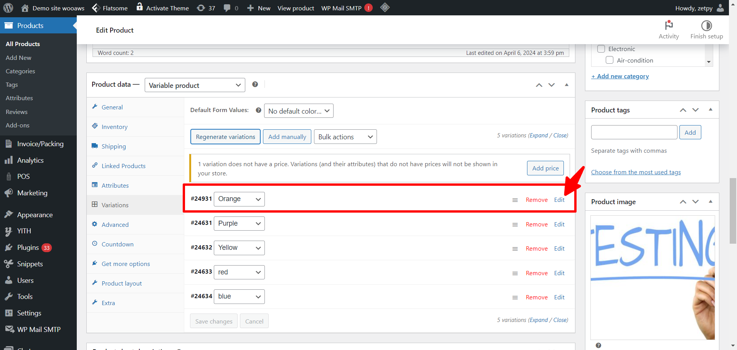Click the Regenerate variations button
Screen dimensions: 737x350
pos(225,137)
